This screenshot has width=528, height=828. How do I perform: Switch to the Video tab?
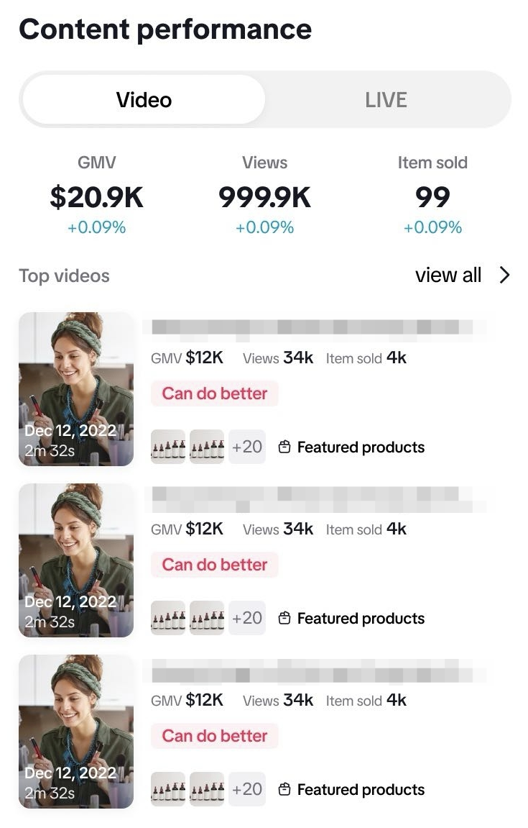point(144,99)
